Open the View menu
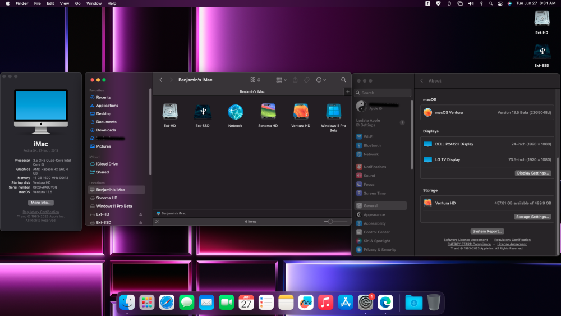Image resolution: width=561 pixels, height=316 pixels. pyautogui.click(x=65, y=3)
